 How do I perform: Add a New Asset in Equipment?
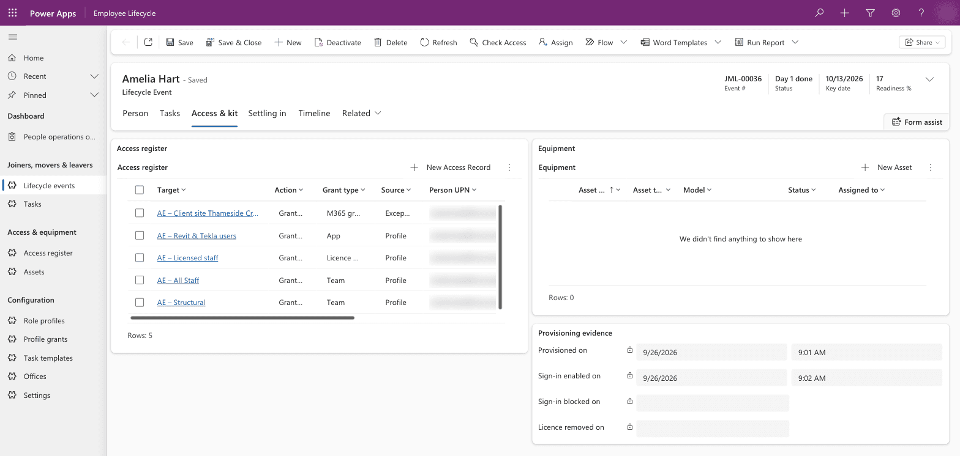click(887, 167)
